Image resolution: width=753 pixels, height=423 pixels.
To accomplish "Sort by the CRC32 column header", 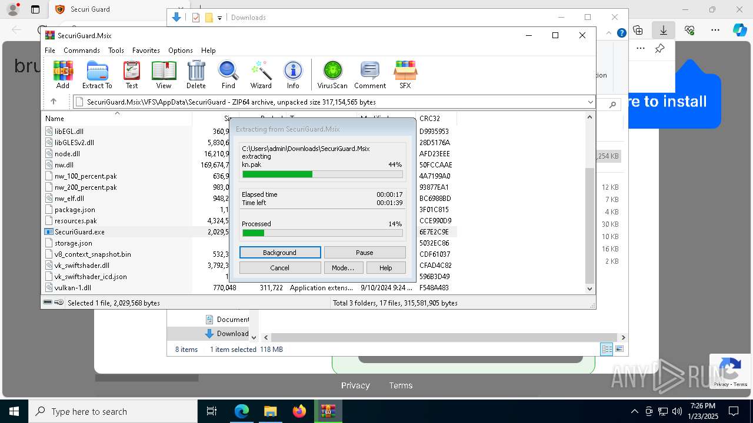I will click(429, 118).
